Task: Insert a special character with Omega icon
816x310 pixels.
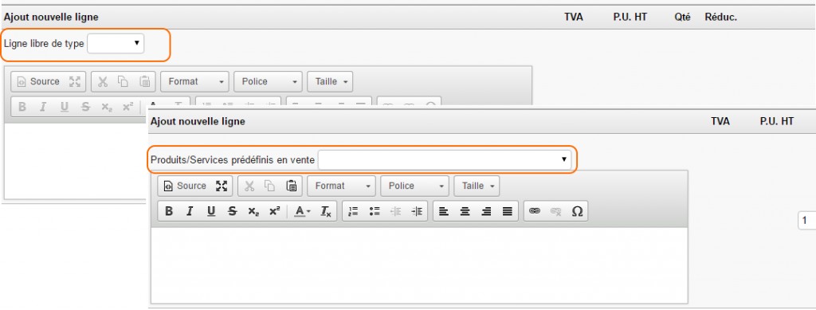Action: pyautogui.click(x=577, y=211)
